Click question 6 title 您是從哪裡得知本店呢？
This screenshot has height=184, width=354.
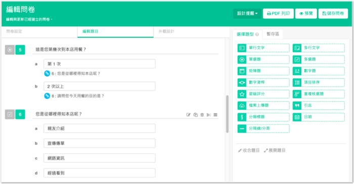(59, 114)
